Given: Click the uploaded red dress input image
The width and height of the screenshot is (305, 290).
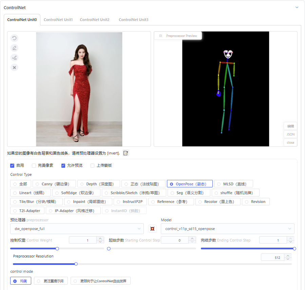Looking at the screenshot, I should point(79,89).
